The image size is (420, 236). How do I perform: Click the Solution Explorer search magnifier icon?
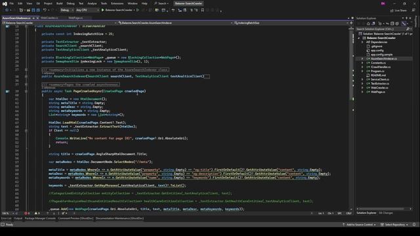[x=408, y=29]
